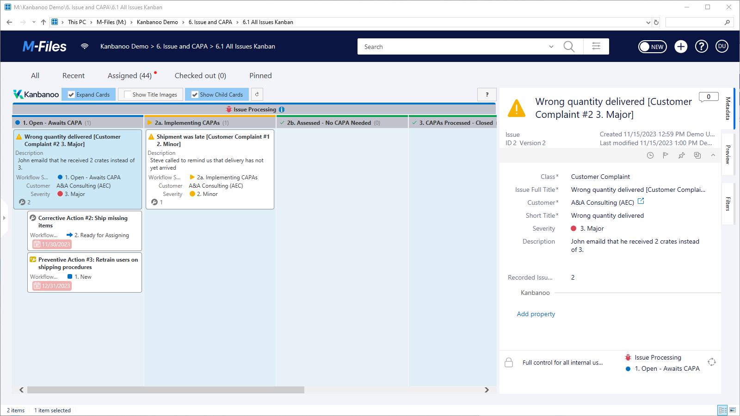This screenshot has height=416, width=740.
Task: Refresh the Kanbanoo board
Action: [257, 94]
